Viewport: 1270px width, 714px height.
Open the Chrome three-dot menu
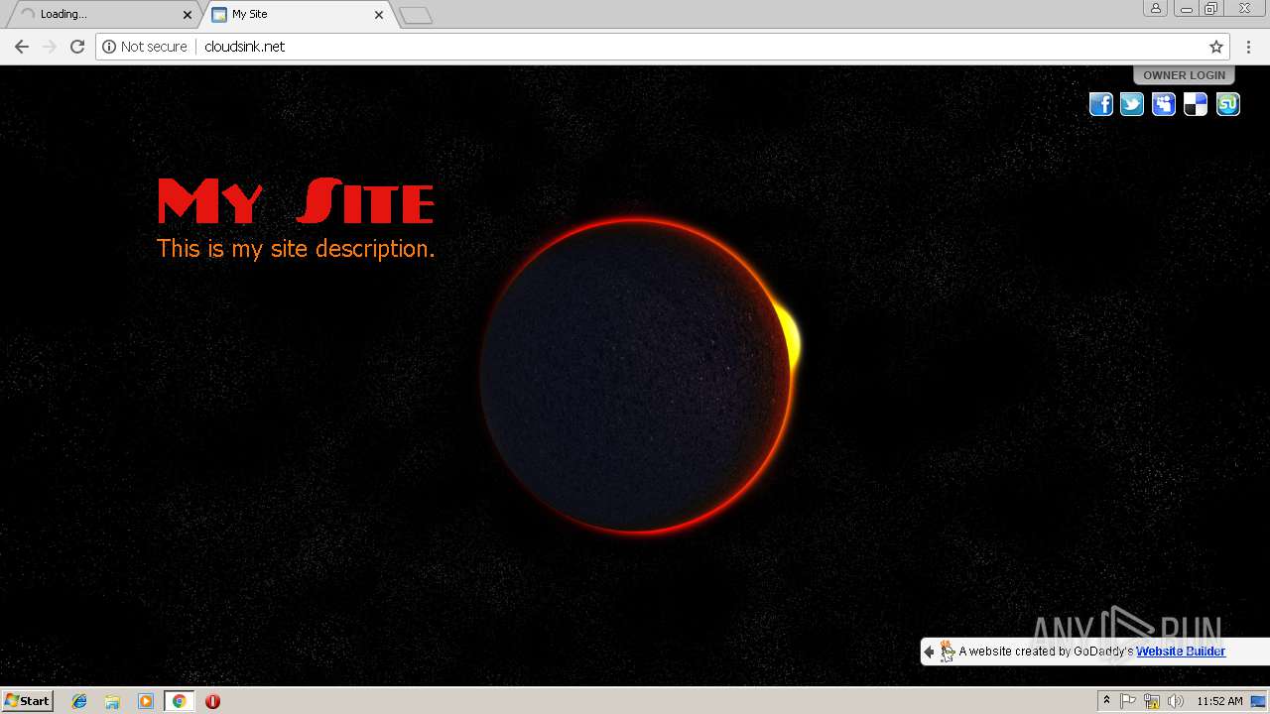1249,47
